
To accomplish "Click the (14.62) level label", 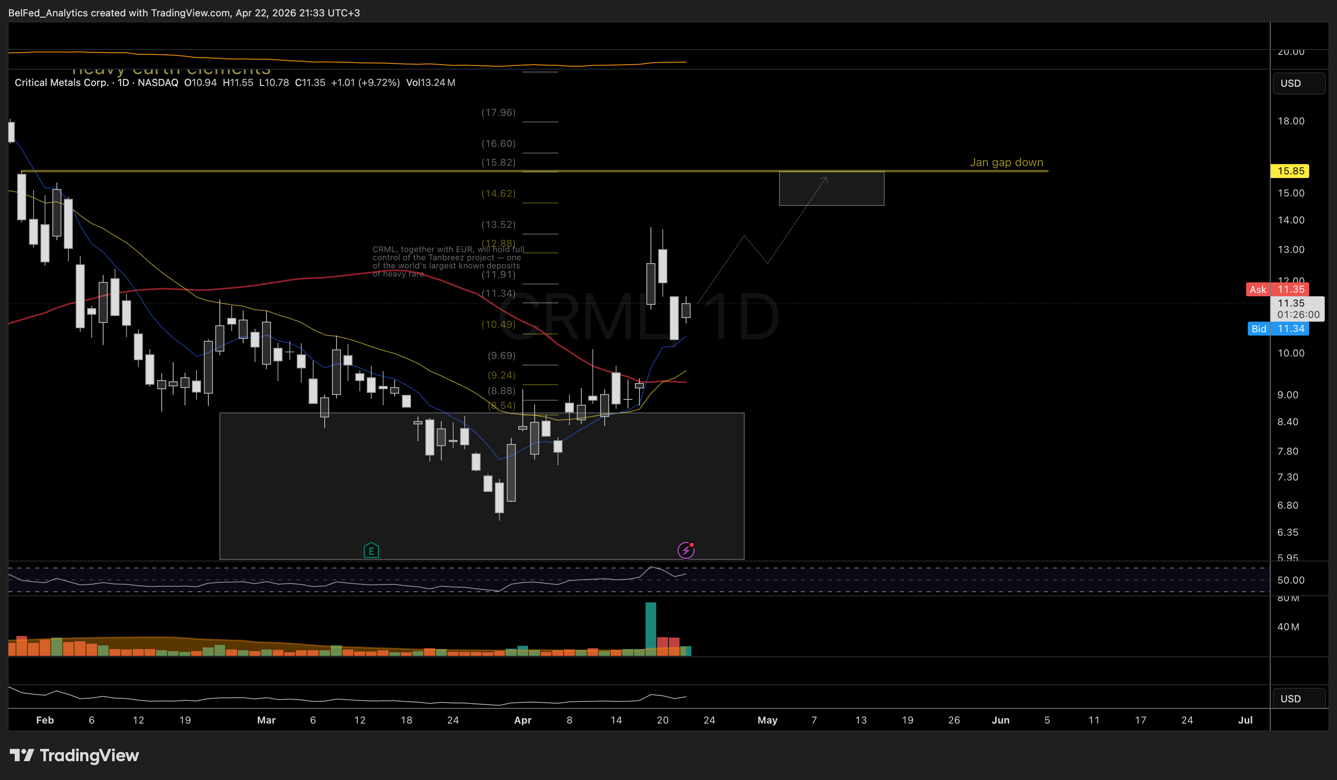I will (498, 194).
